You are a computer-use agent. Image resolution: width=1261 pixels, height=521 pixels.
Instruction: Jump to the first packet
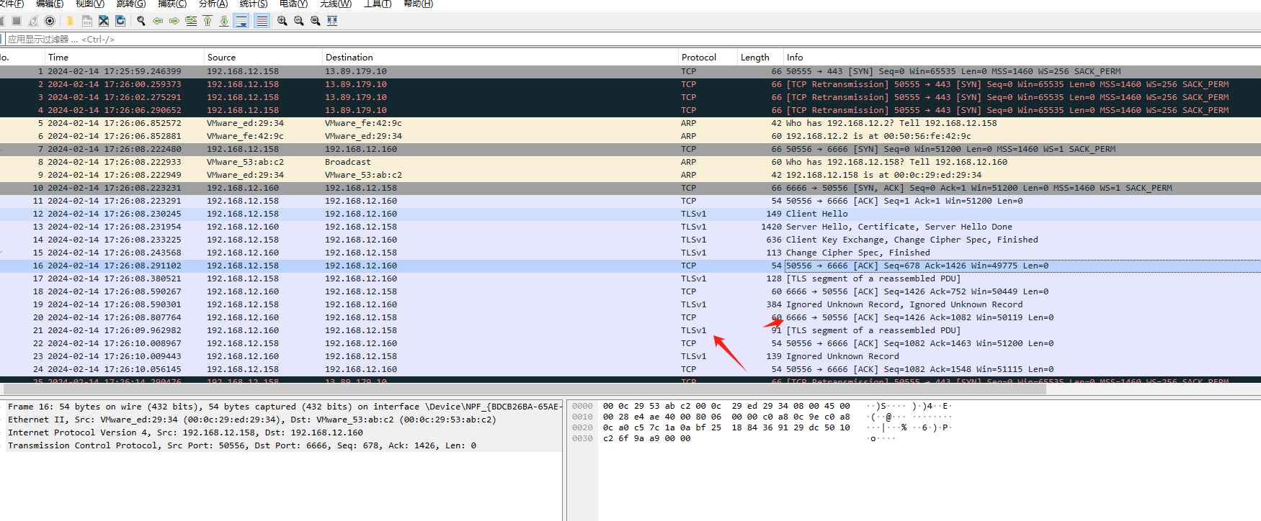coord(208,21)
